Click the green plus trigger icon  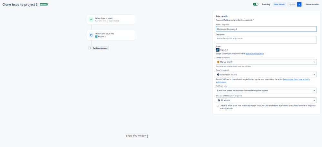coord(91,19)
